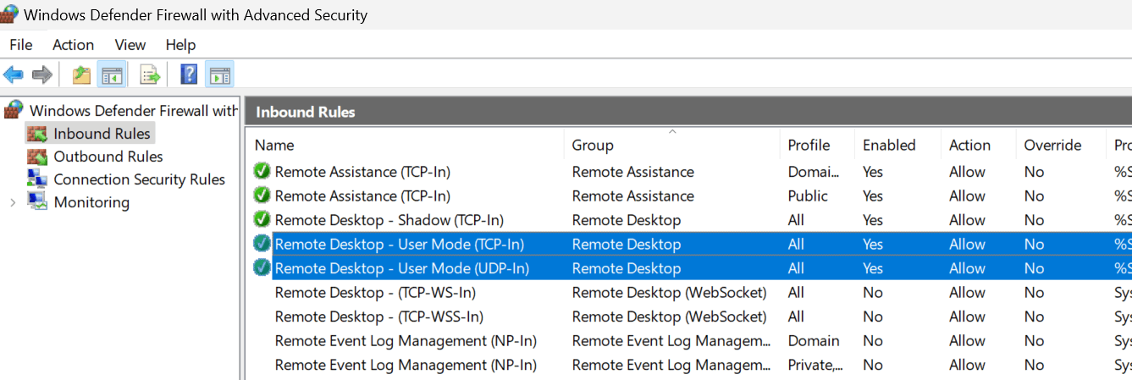Select Remote Desktop - User Mode (UDP-In) rule
This screenshot has height=380, width=1132.
(402, 268)
